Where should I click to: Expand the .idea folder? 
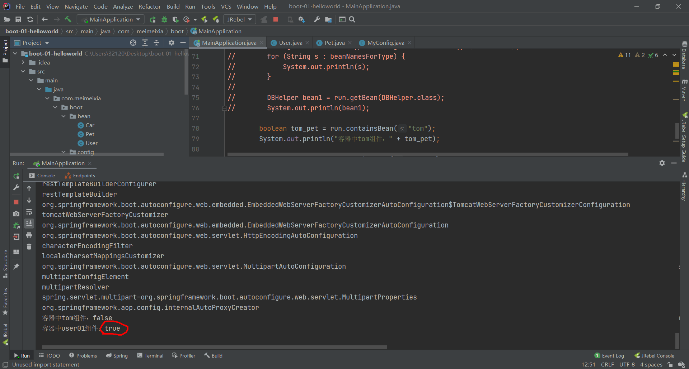23,62
